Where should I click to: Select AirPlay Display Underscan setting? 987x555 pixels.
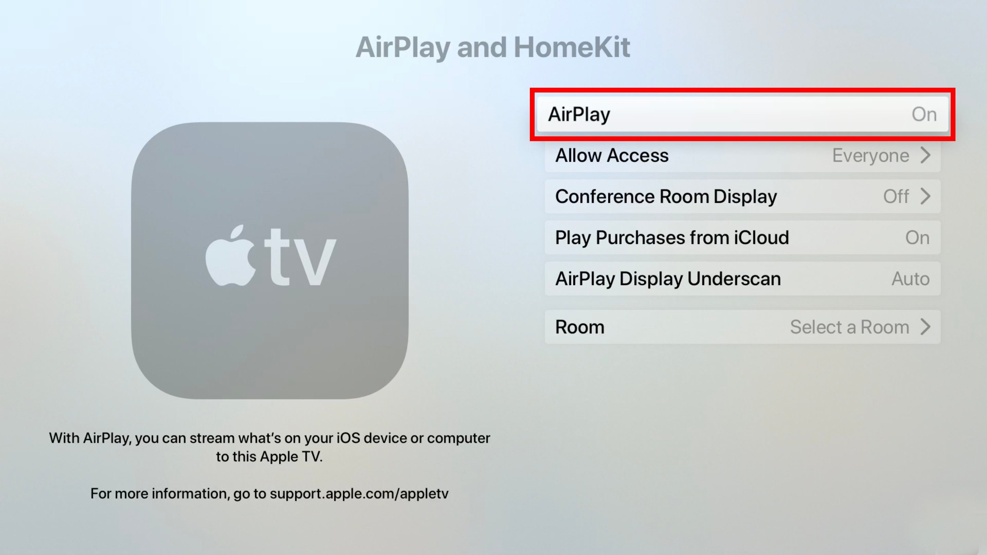pos(744,278)
